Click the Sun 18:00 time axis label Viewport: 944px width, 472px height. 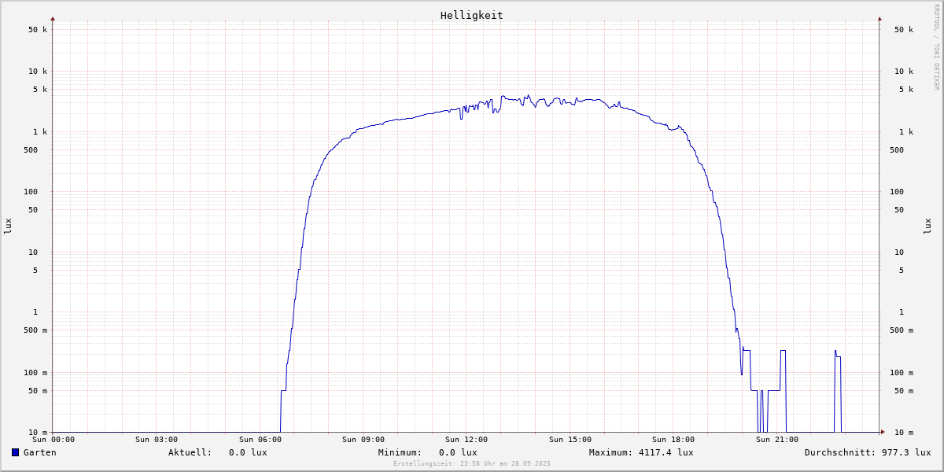pos(673,440)
